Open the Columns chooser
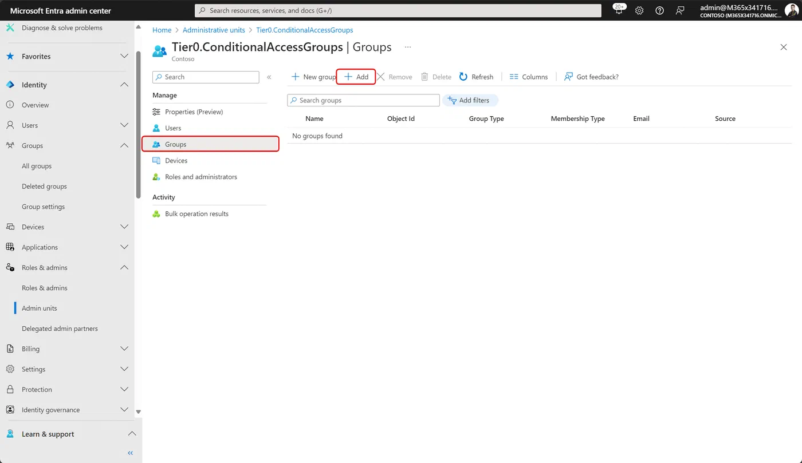This screenshot has width=802, height=463. (528, 77)
